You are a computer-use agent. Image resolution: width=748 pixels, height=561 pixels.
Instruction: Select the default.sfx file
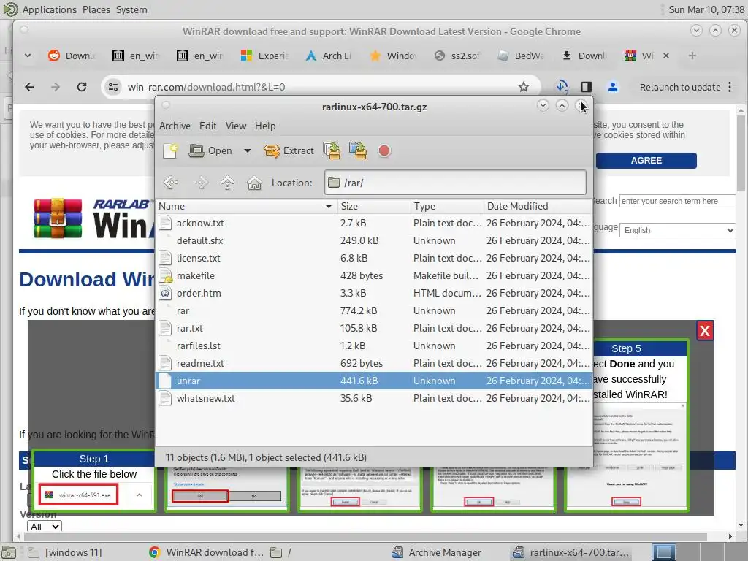(x=374, y=240)
